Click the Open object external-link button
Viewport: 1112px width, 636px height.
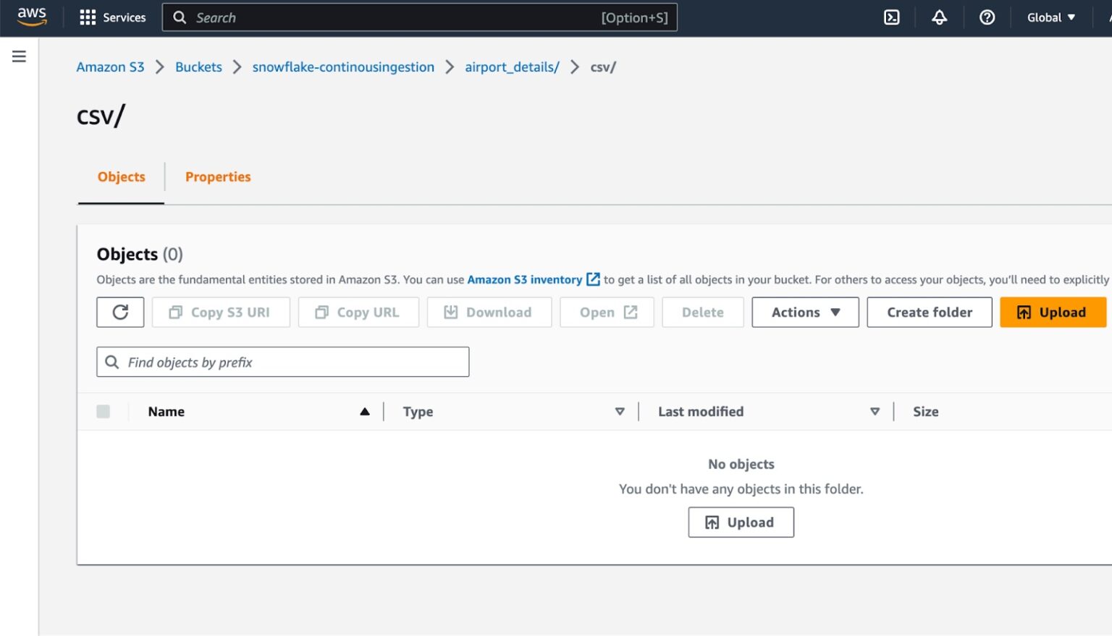tap(607, 312)
